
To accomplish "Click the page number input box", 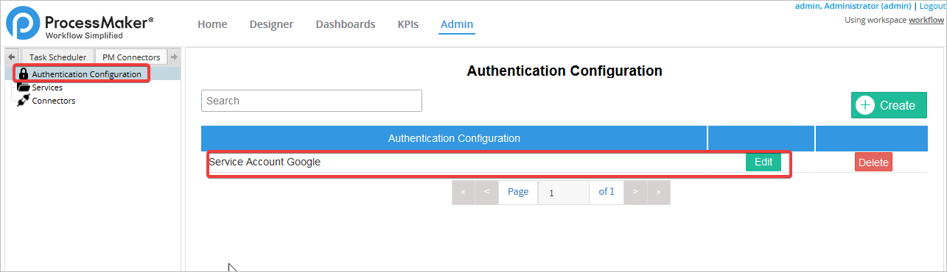I will (564, 193).
